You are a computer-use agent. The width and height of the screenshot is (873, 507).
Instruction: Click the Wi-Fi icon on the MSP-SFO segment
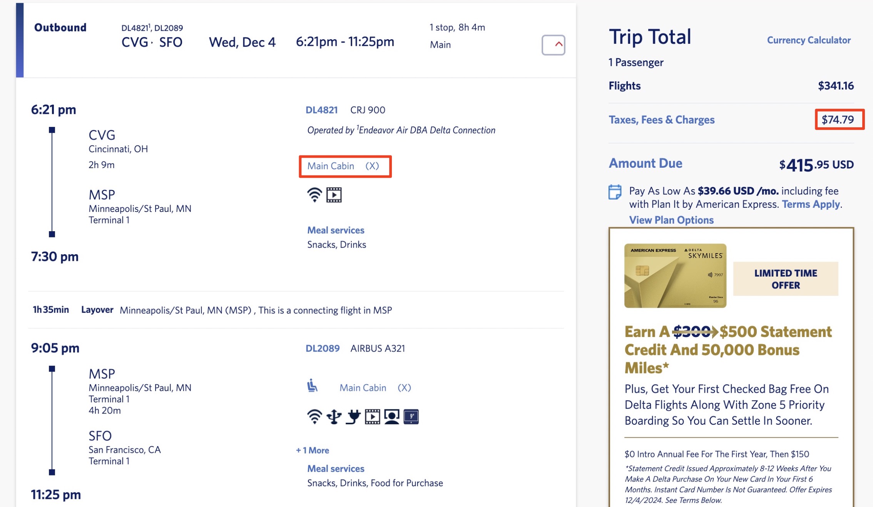tap(314, 416)
